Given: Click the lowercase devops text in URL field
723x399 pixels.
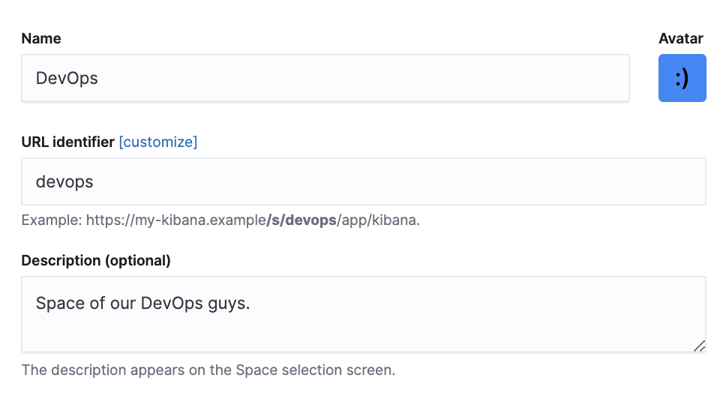Looking at the screenshot, I should [64, 181].
